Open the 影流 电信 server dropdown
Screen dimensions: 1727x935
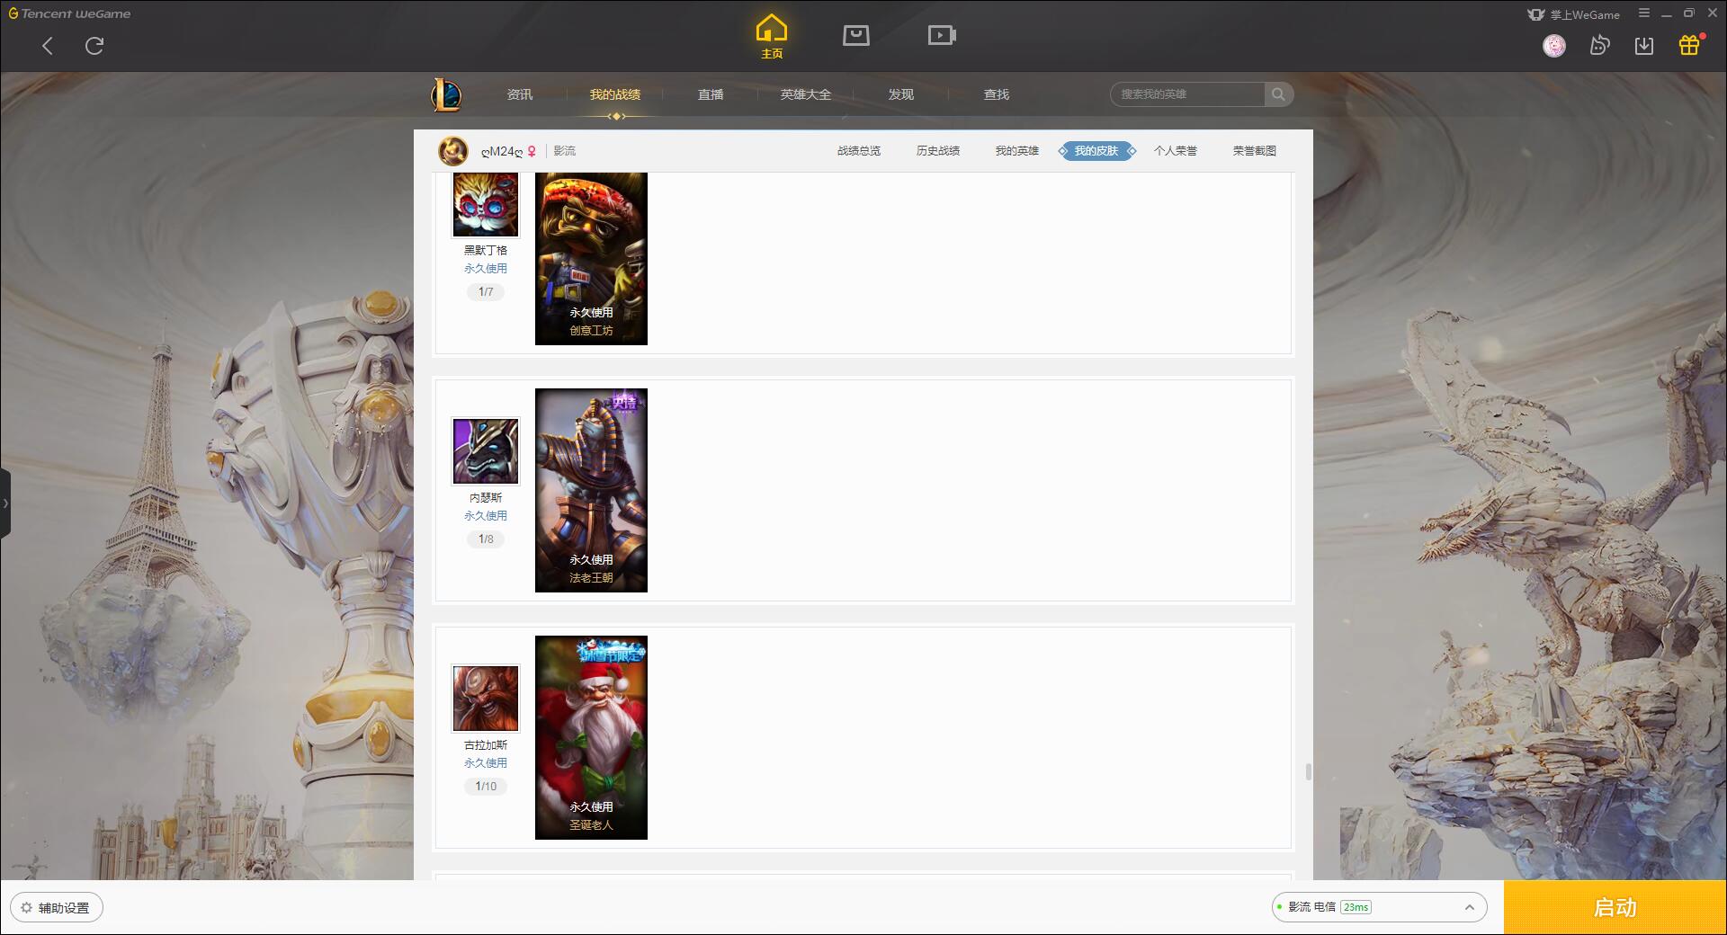1379,907
